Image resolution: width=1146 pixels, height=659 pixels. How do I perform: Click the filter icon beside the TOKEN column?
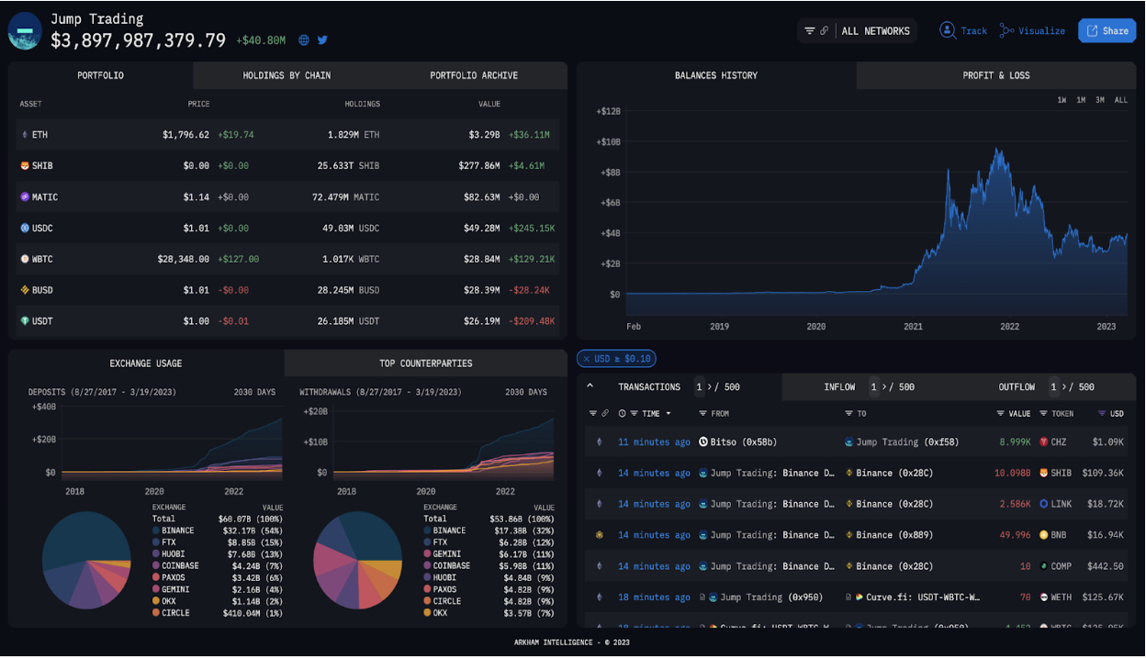click(x=1043, y=414)
